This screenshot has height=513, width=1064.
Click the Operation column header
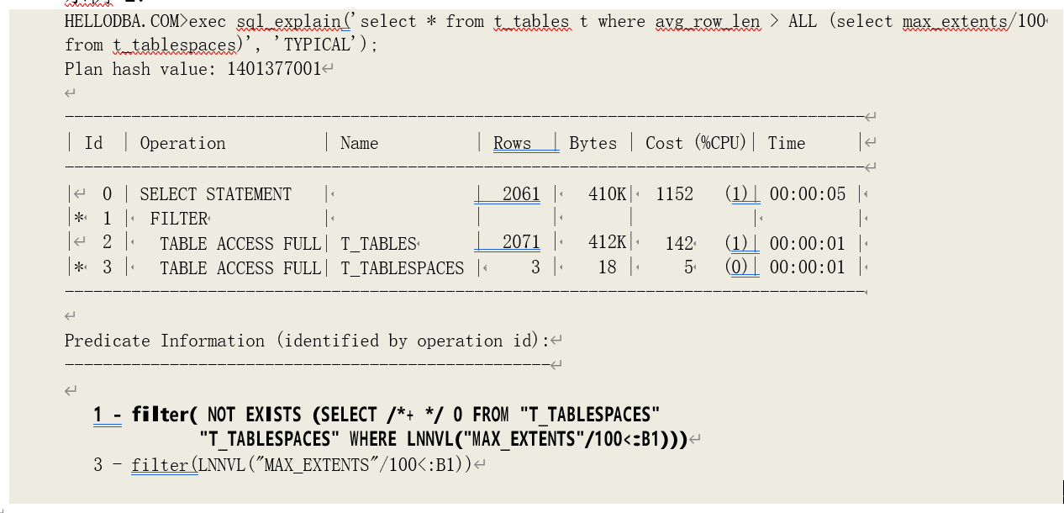(182, 143)
